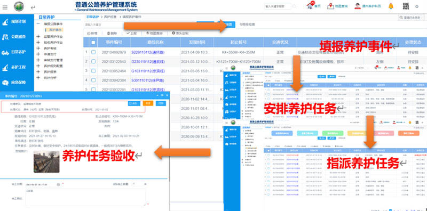Click the 新增 add toolbar button
The image size is (427, 211).
point(92,34)
